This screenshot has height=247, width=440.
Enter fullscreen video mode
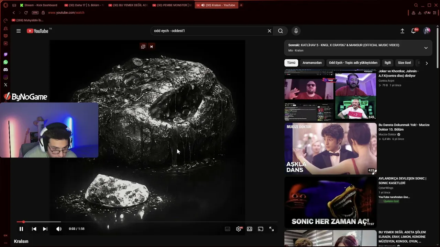point(272,229)
